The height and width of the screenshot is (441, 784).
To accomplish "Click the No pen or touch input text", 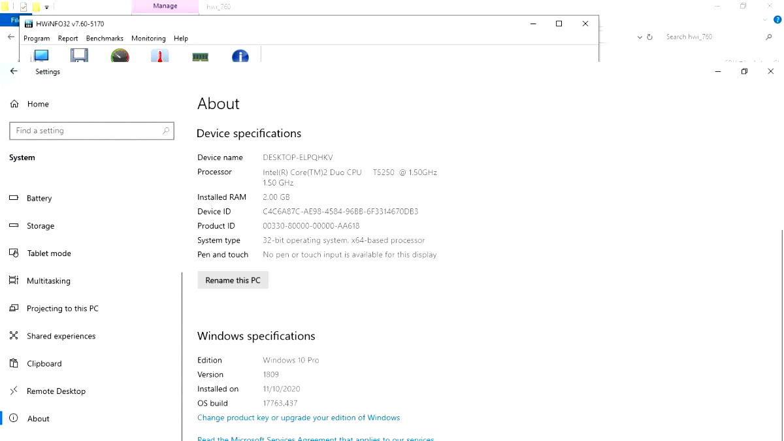I will coord(350,255).
